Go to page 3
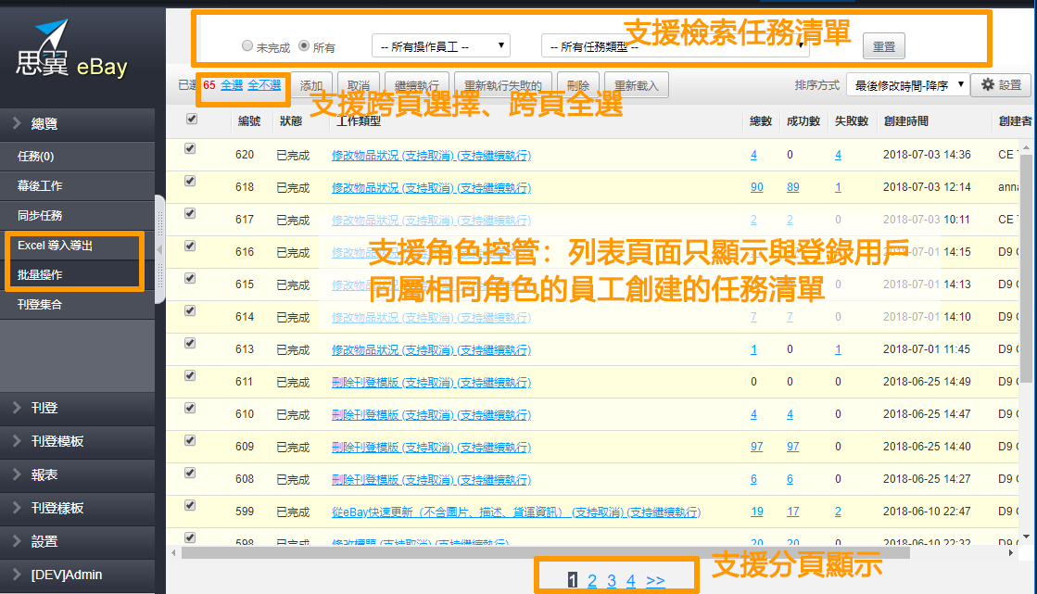 [x=612, y=581]
